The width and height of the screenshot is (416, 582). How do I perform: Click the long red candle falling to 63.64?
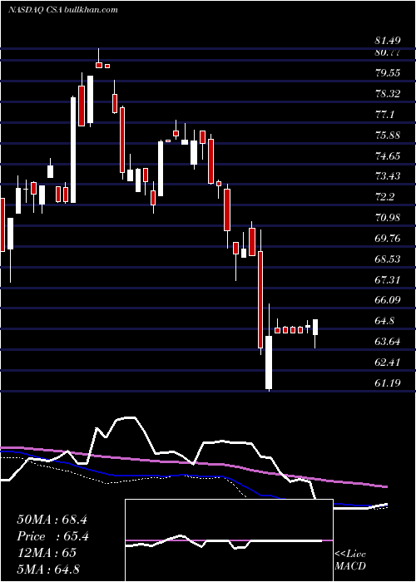click(260, 299)
